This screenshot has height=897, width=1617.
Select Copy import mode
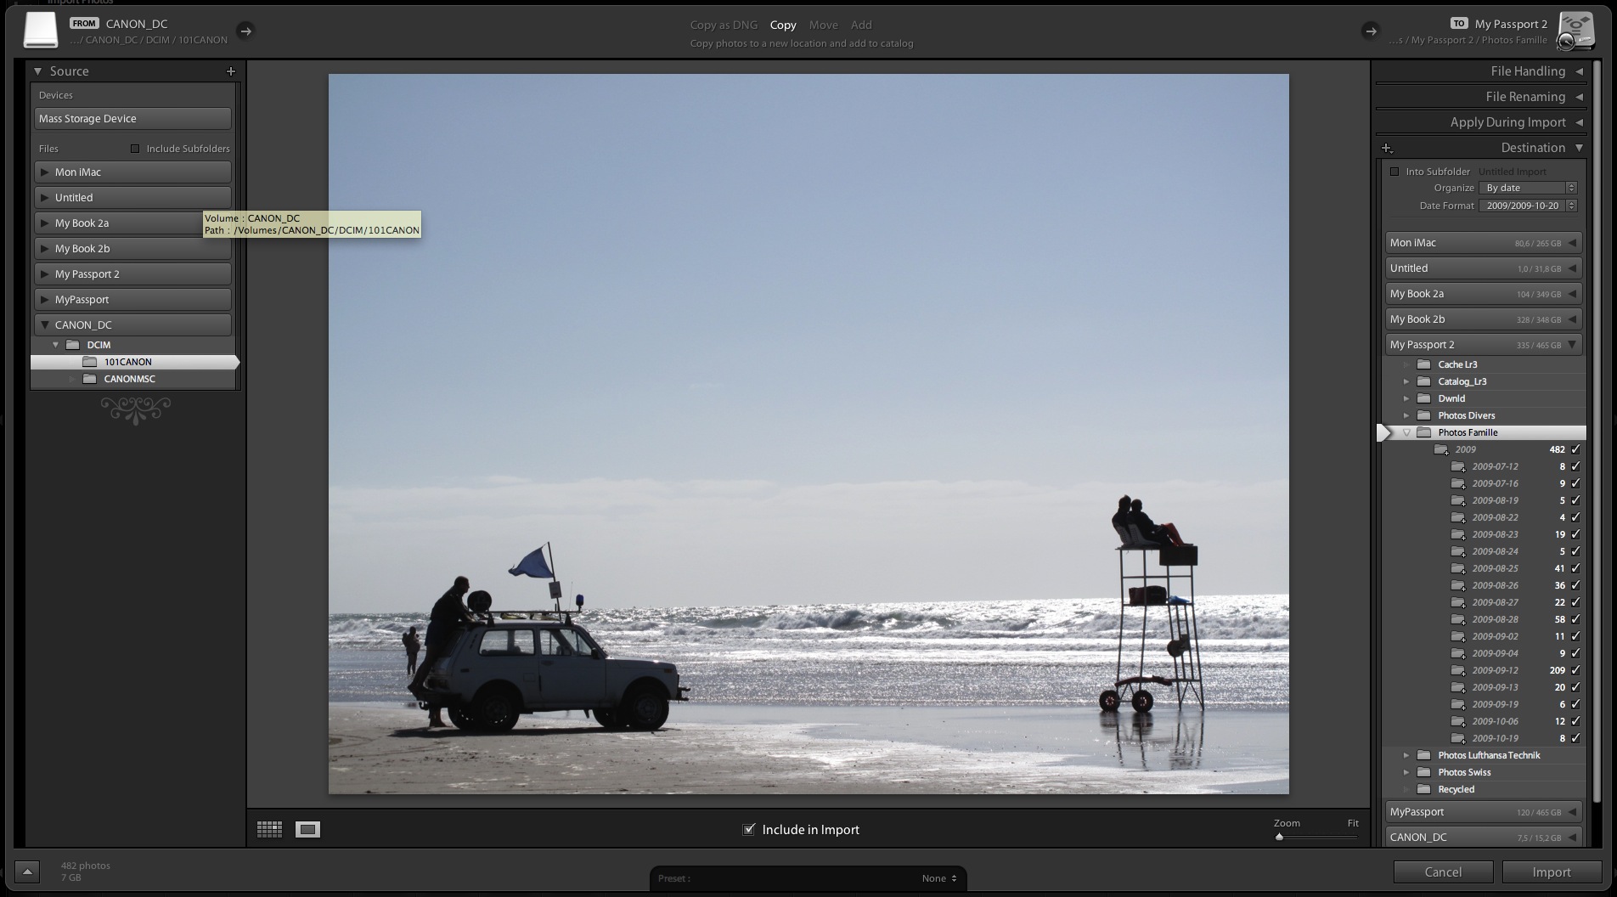point(783,25)
